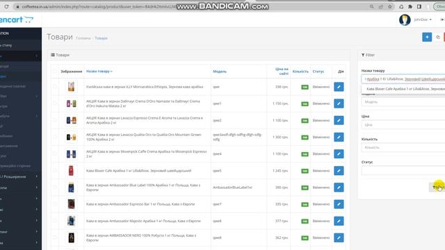
Task: Open the Статус filter dropdown
Action: 403,170
